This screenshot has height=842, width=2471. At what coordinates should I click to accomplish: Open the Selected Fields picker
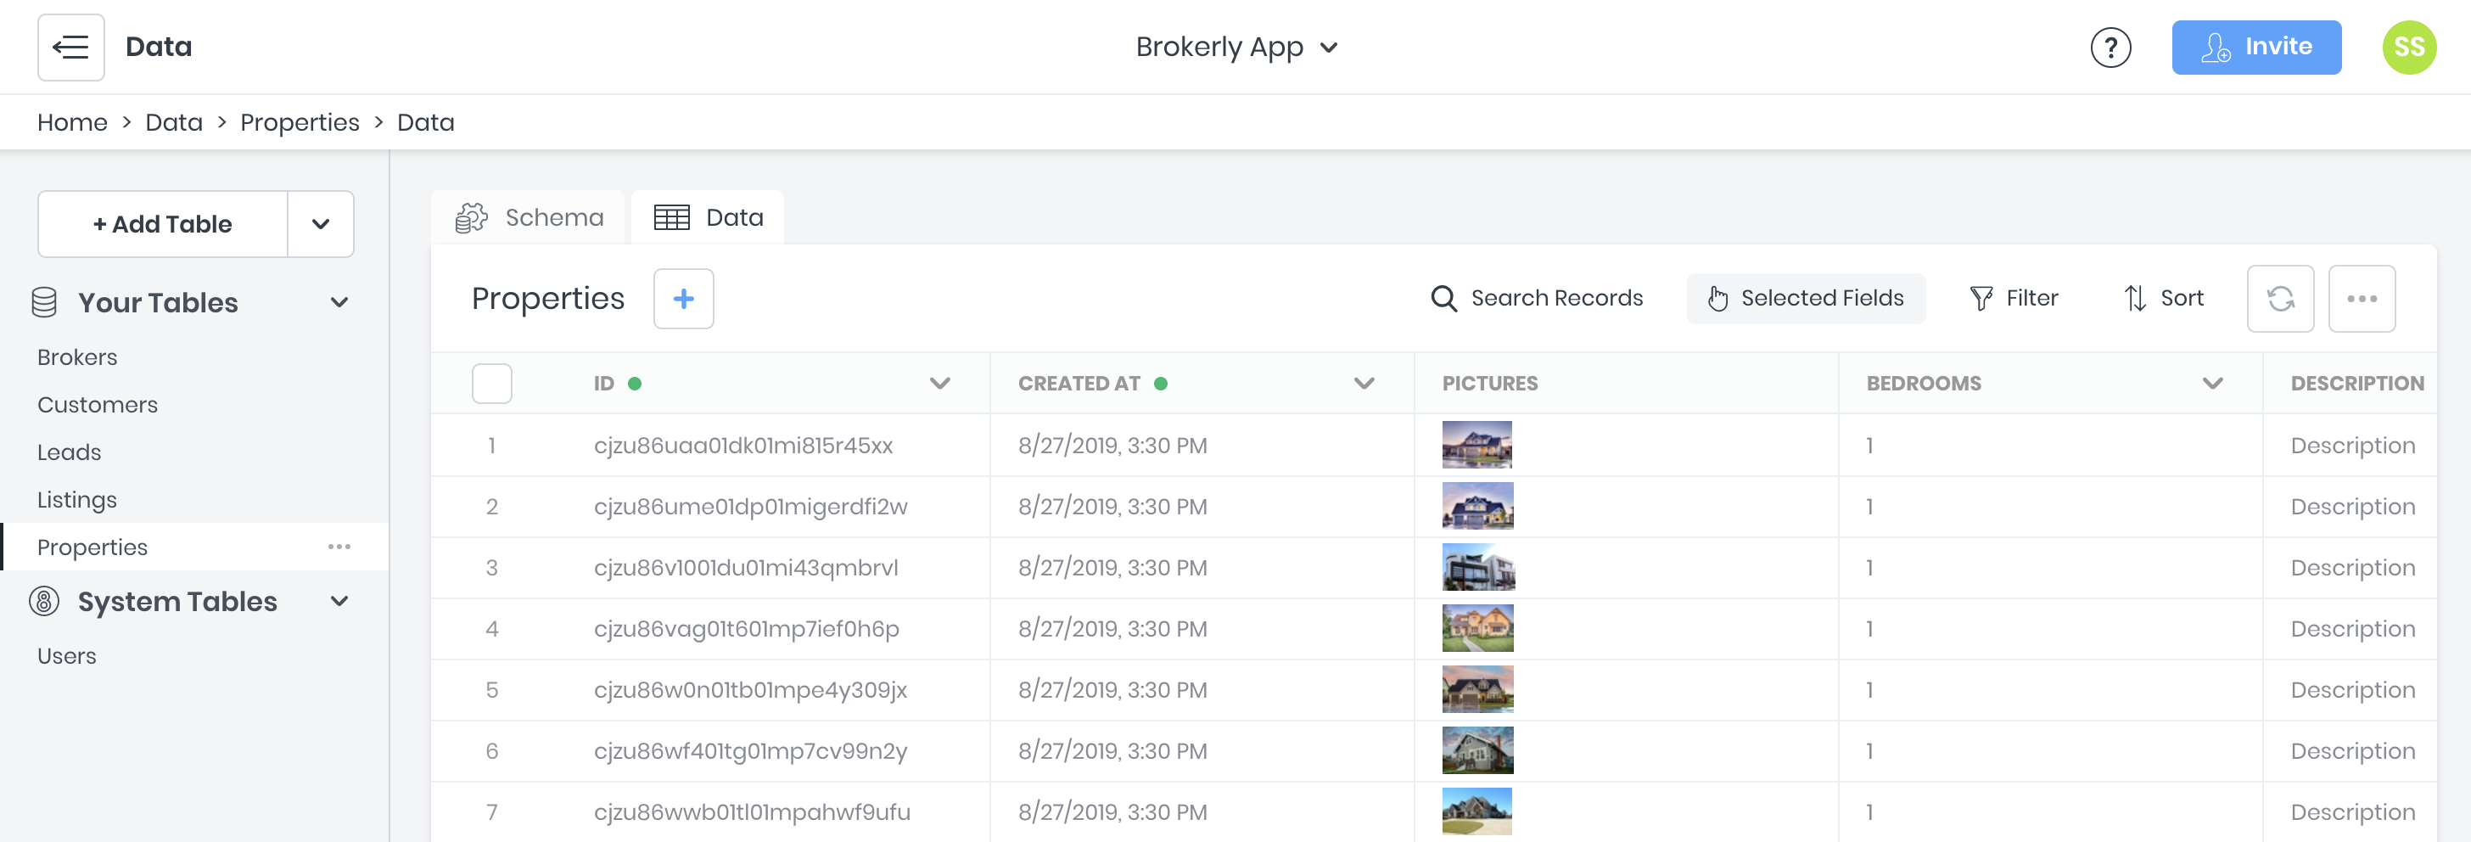point(1805,300)
